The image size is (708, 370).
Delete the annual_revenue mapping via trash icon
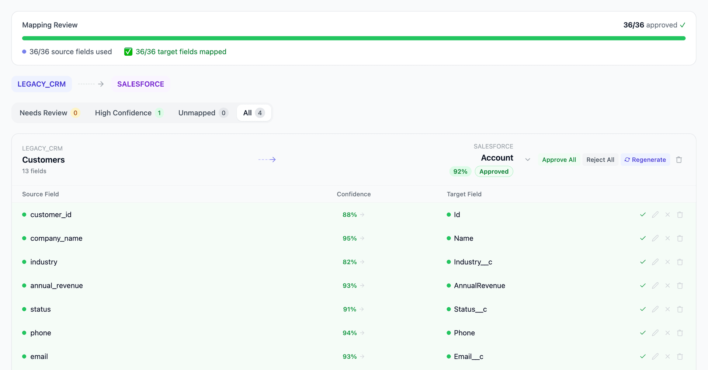(680, 286)
